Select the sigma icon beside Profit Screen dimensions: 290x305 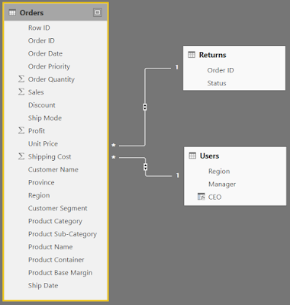tap(21, 130)
